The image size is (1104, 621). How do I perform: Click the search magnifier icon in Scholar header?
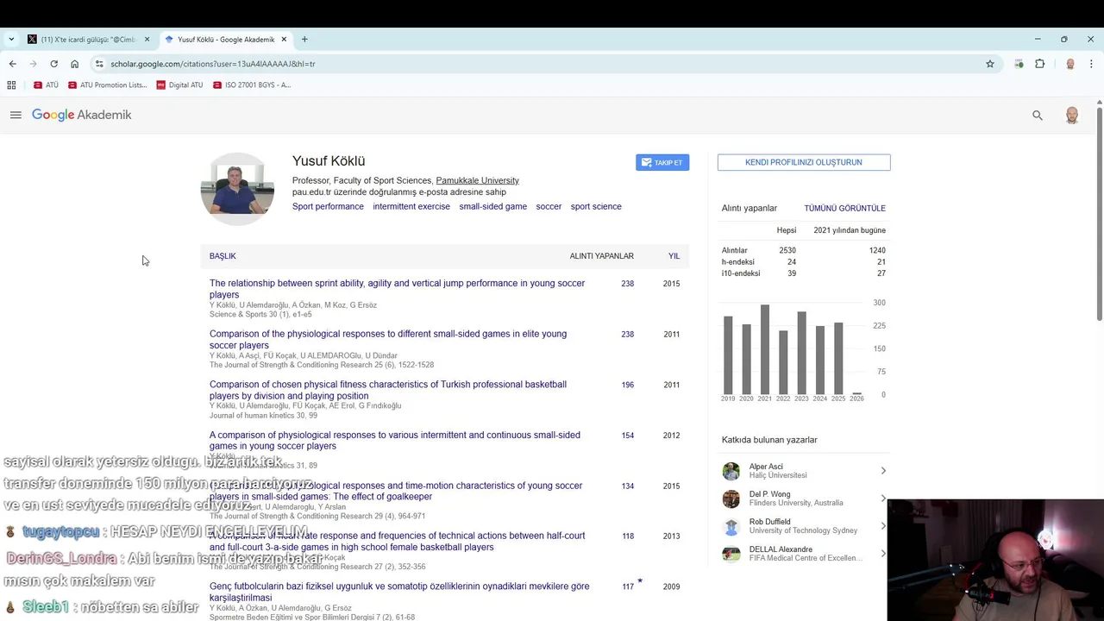pyautogui.click(x=1038, y=115)
